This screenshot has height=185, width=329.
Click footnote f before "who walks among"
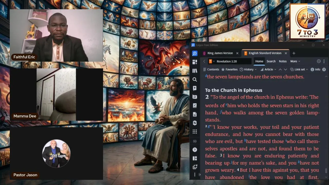[x=221, y=112]
